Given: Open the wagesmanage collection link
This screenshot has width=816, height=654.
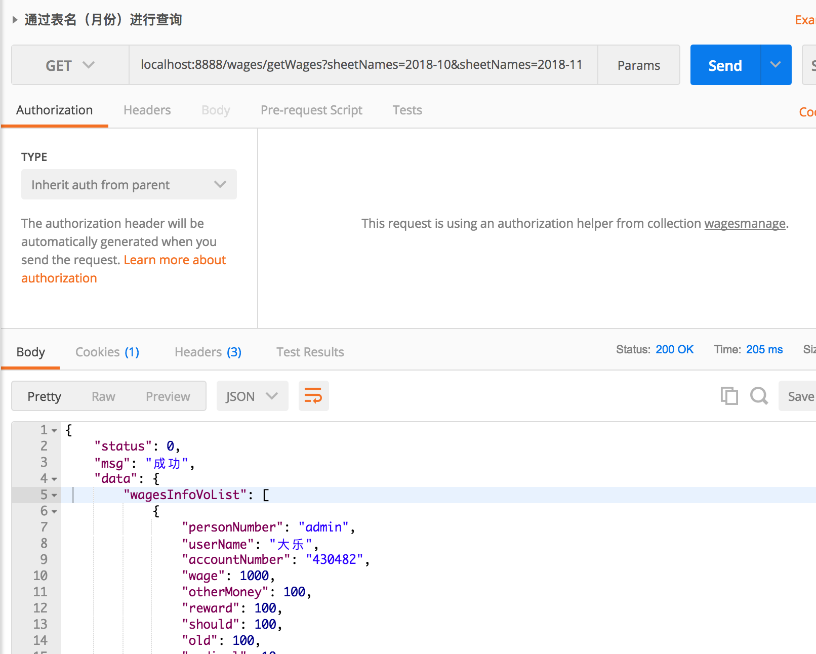Looking at the screenshot, I should [745, 223].
